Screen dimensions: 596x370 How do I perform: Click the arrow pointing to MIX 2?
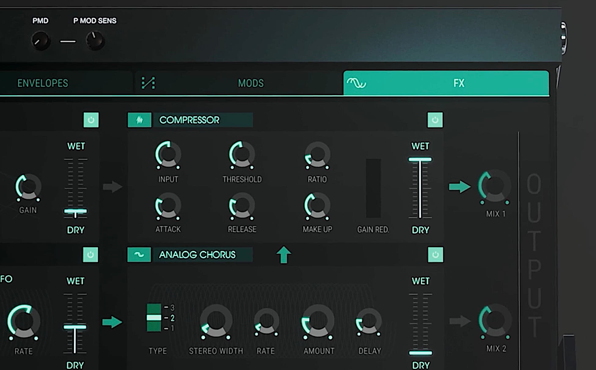(459, 321)
